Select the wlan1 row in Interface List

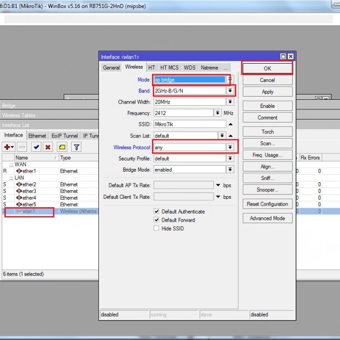point(50,211)
